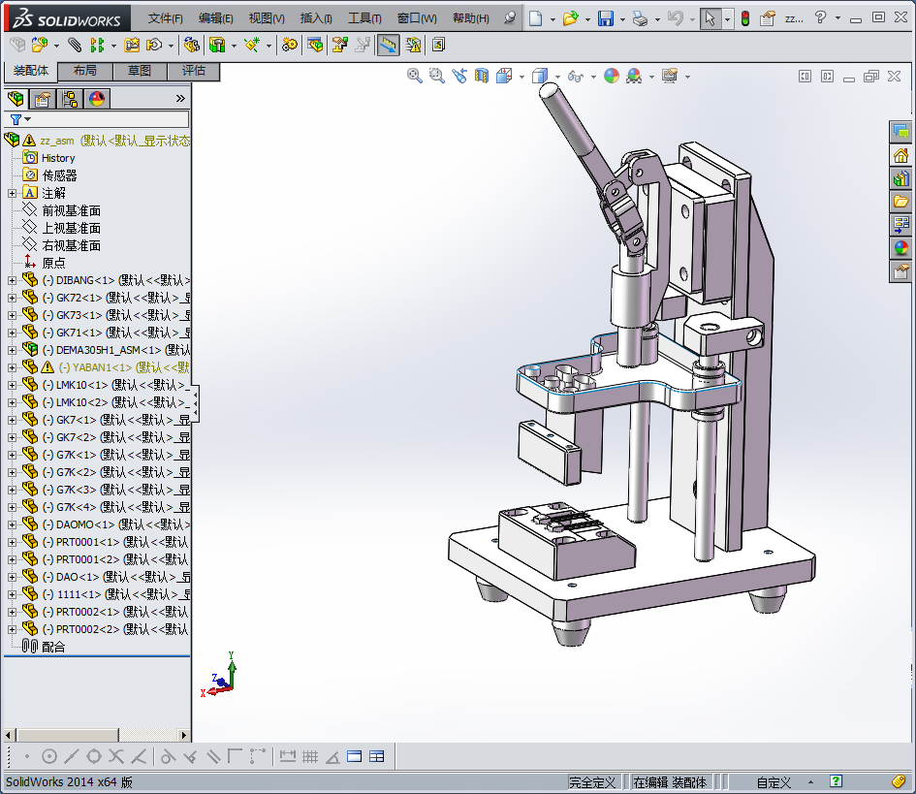Image resolution: width=916 pixels, height=794 pixels.
Task: Switch to the 草图 tab
Action: tap(139, 71)
